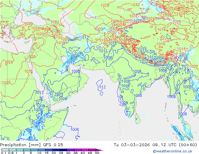Click the legend value '25'
This screenshot has height=154, width=199.
61,153
